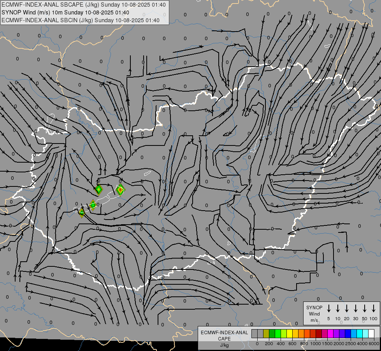Viewport: 381px width, 351px height.
Task: Pick the pure blue swatch before 2500
Action: pyautogui.click(x=348, y=333)
